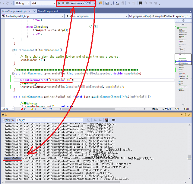Collapse the getNextAudioBlock function block
This screenshot has width=193, height=184.
coord(13,97)
